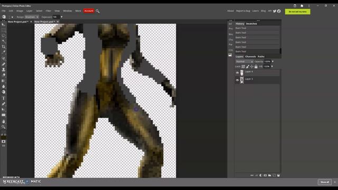338x190 pixels.
Task: Create a new folder in Layers panel
Action: (269, 175)
